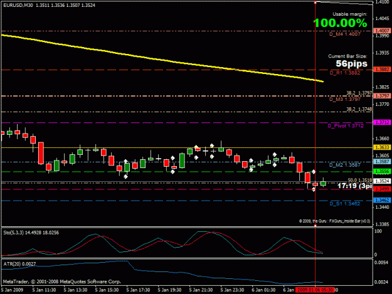The image size is (392, 294).
Task: Click the D_S1 1.3462 support label
Action: tap(345, 204)
